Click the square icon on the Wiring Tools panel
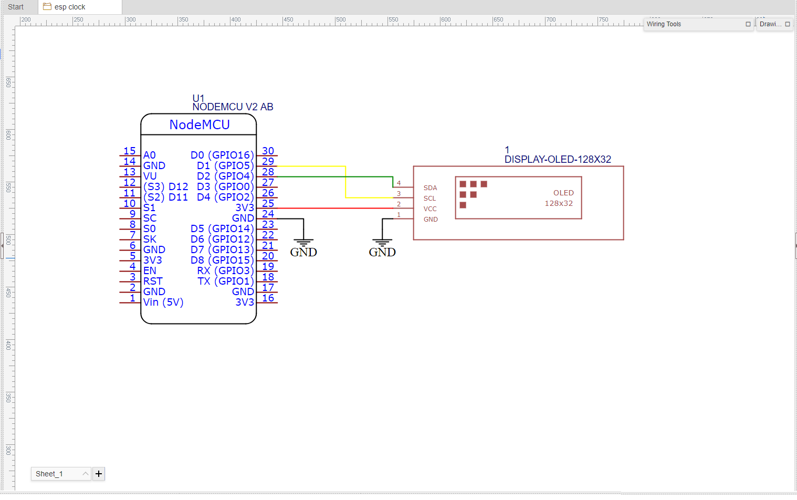 [748, 24]
